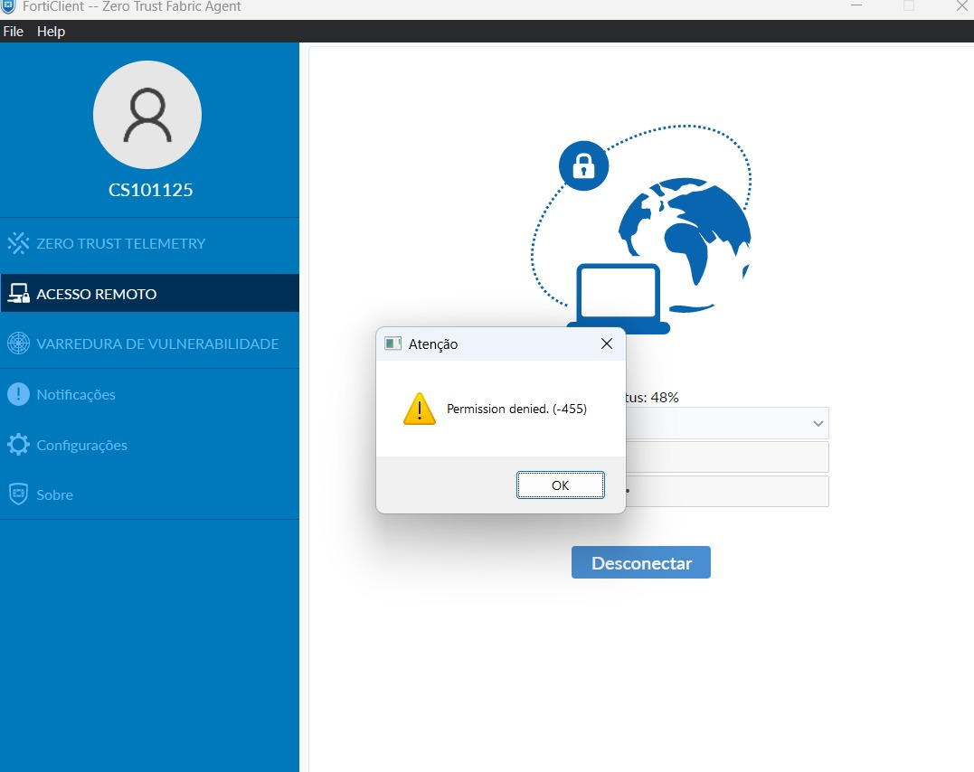Click the Zero Trust Telemetry sidebar icon

18,243
